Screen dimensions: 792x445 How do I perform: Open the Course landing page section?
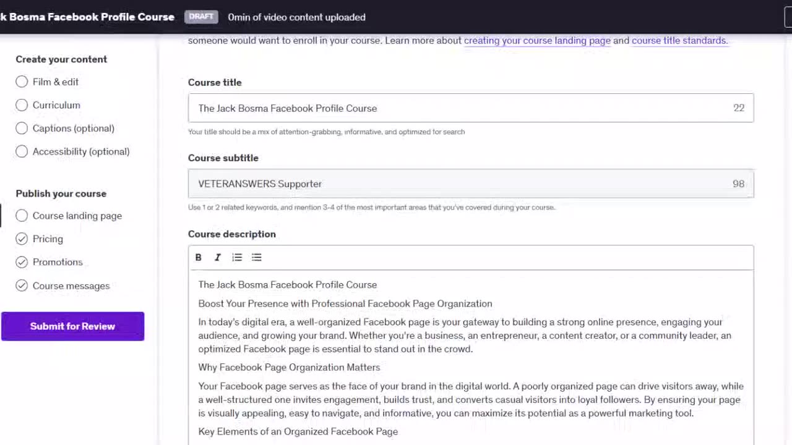point(77,216)
